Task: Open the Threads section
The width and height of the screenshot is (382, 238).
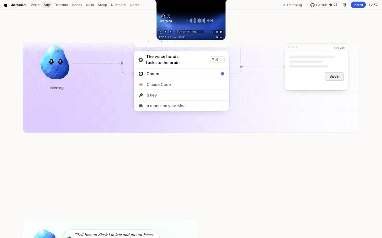Action: (61, 5)
